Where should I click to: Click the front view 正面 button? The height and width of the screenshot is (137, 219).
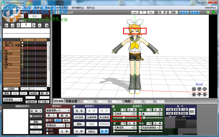169,110
